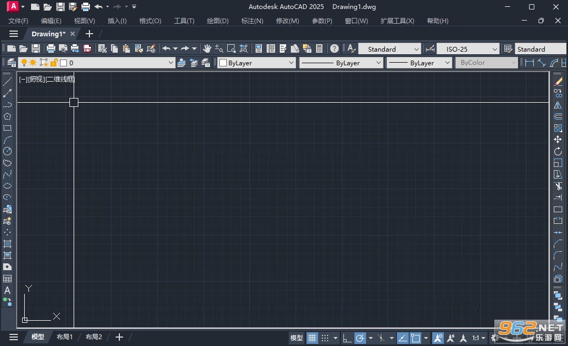The width and height of the screenshot is (568, 346).
Task: Add a new drawing tab with plus
Action: coord(89,34)
